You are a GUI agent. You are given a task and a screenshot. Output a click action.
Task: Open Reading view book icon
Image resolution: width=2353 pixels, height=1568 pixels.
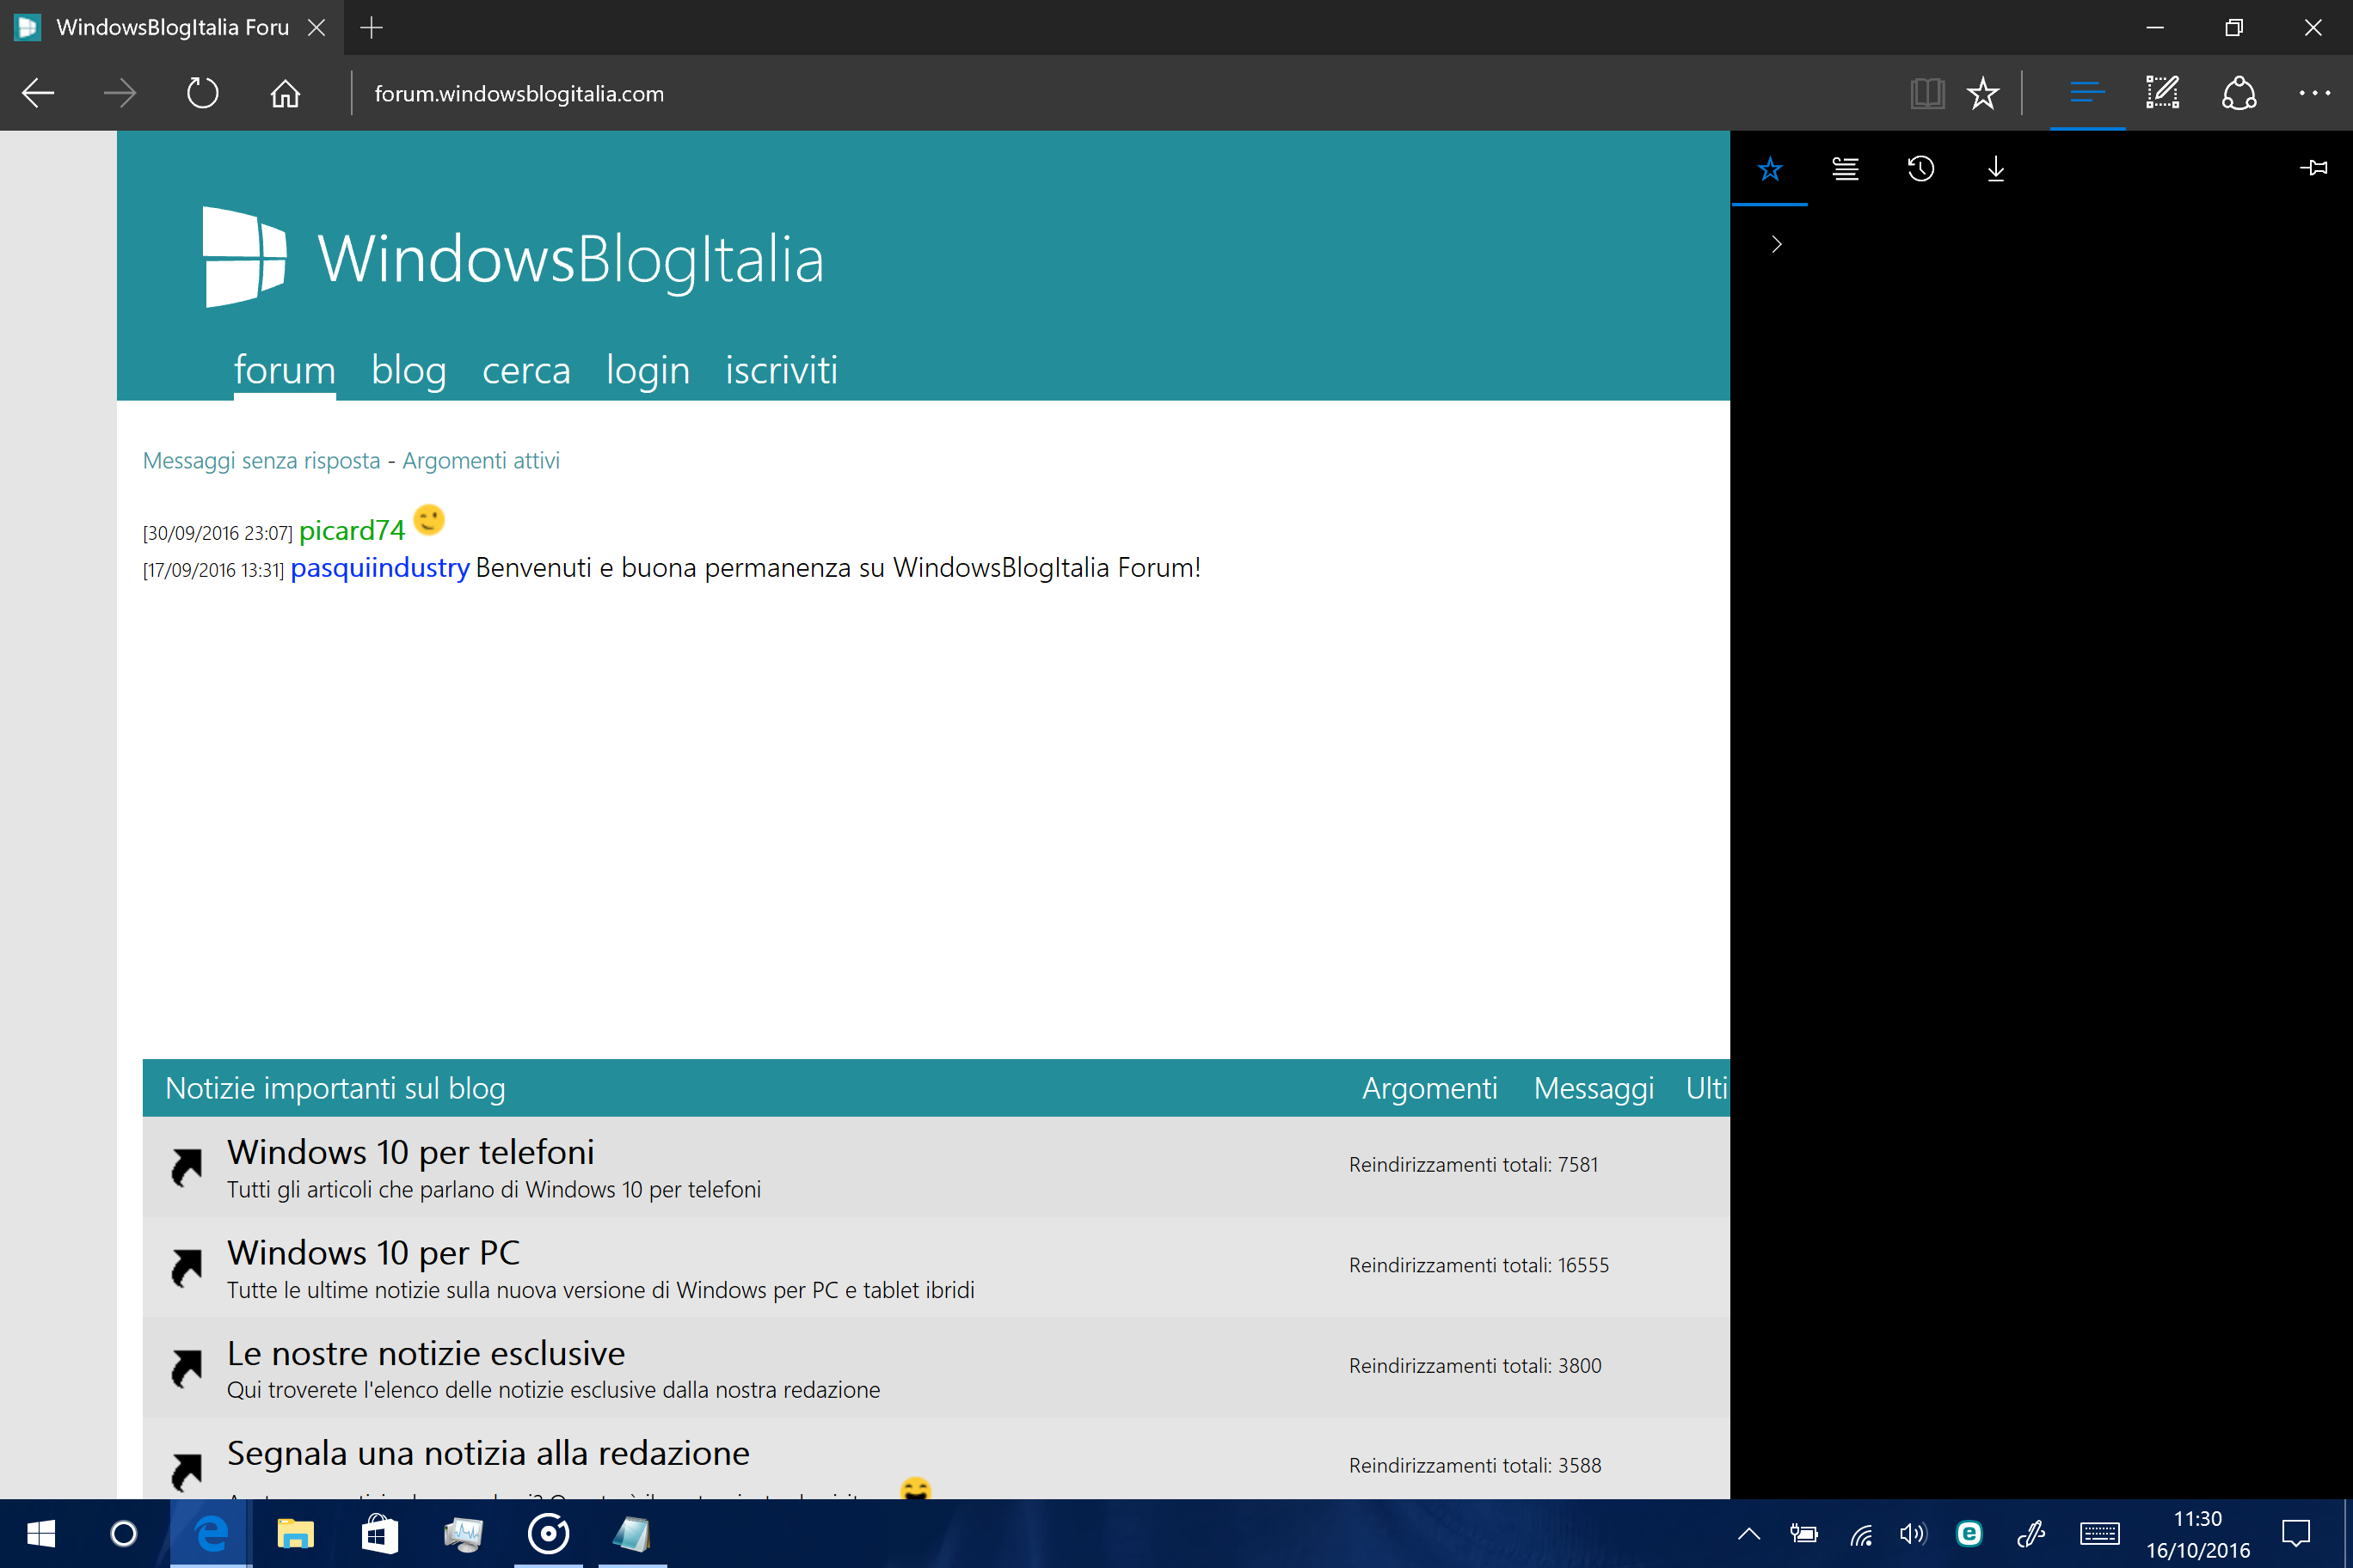point(1926,93)
